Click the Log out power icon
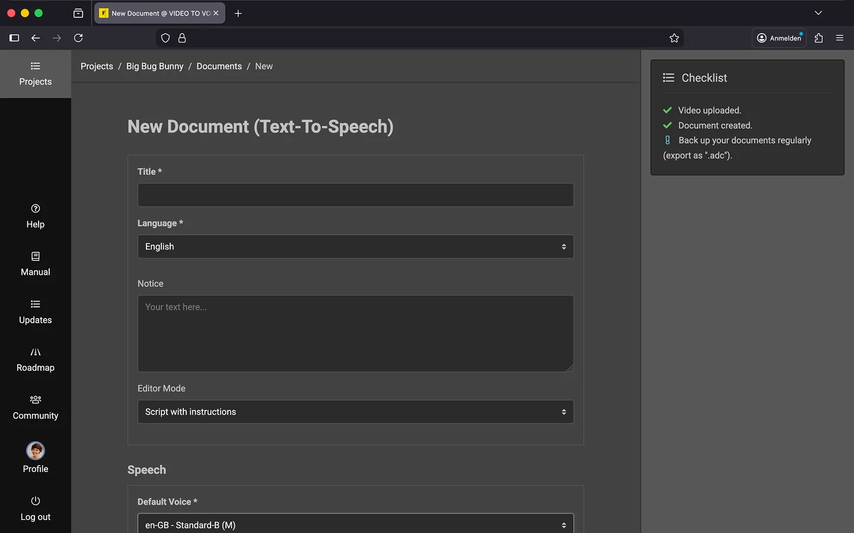854x533 pixels. [36, 501]
